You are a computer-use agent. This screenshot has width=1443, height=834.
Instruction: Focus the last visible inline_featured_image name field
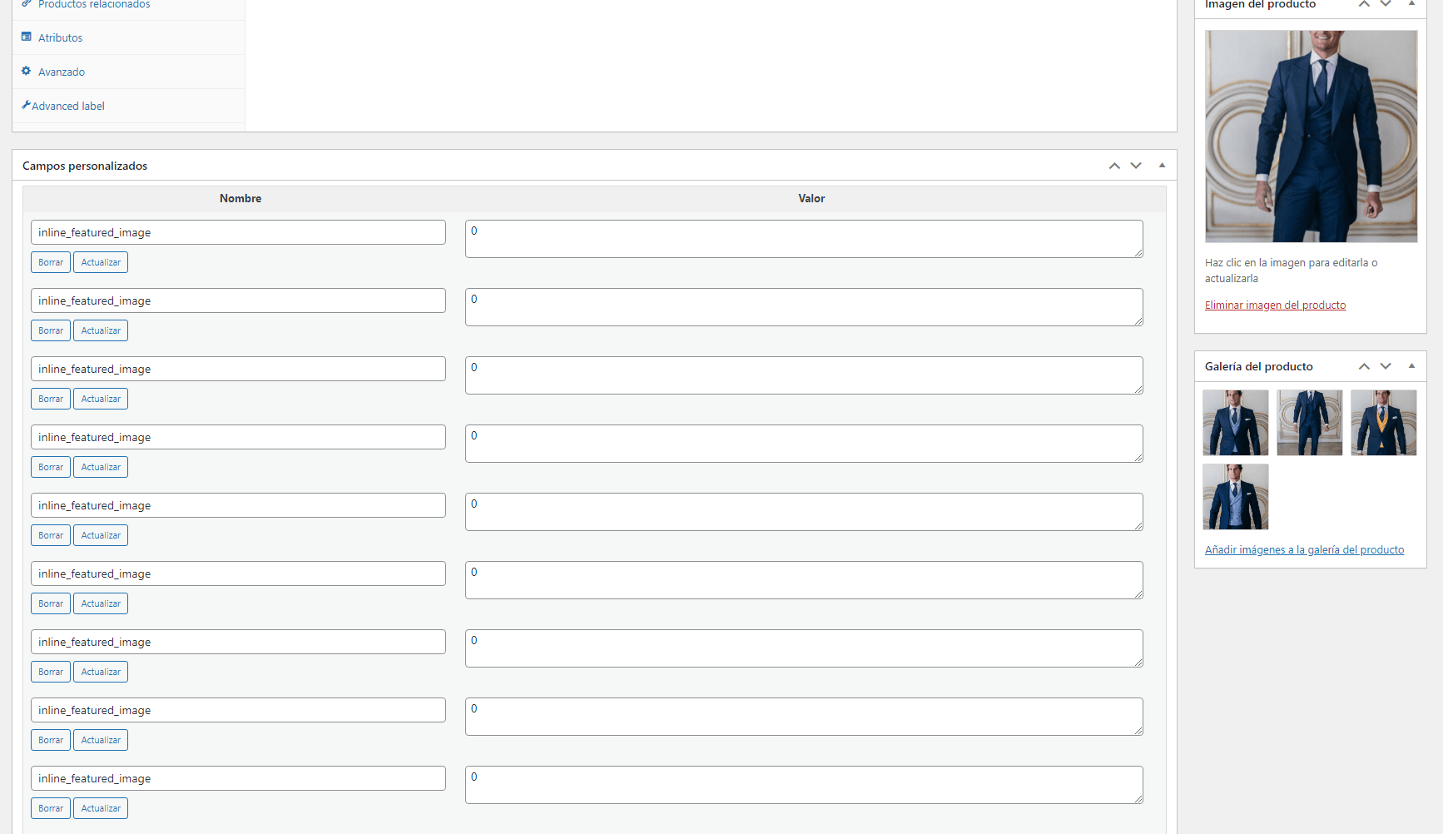(238, 778)
